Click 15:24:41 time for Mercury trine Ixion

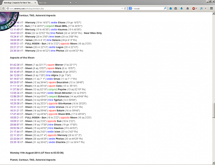[x=15, y=37]
